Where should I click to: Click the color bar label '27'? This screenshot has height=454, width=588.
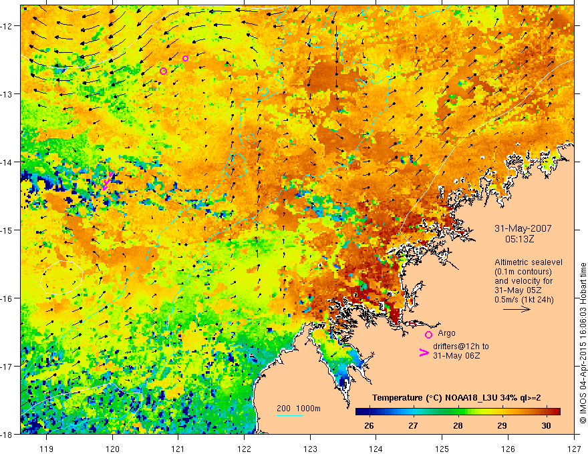pos(413,425)
